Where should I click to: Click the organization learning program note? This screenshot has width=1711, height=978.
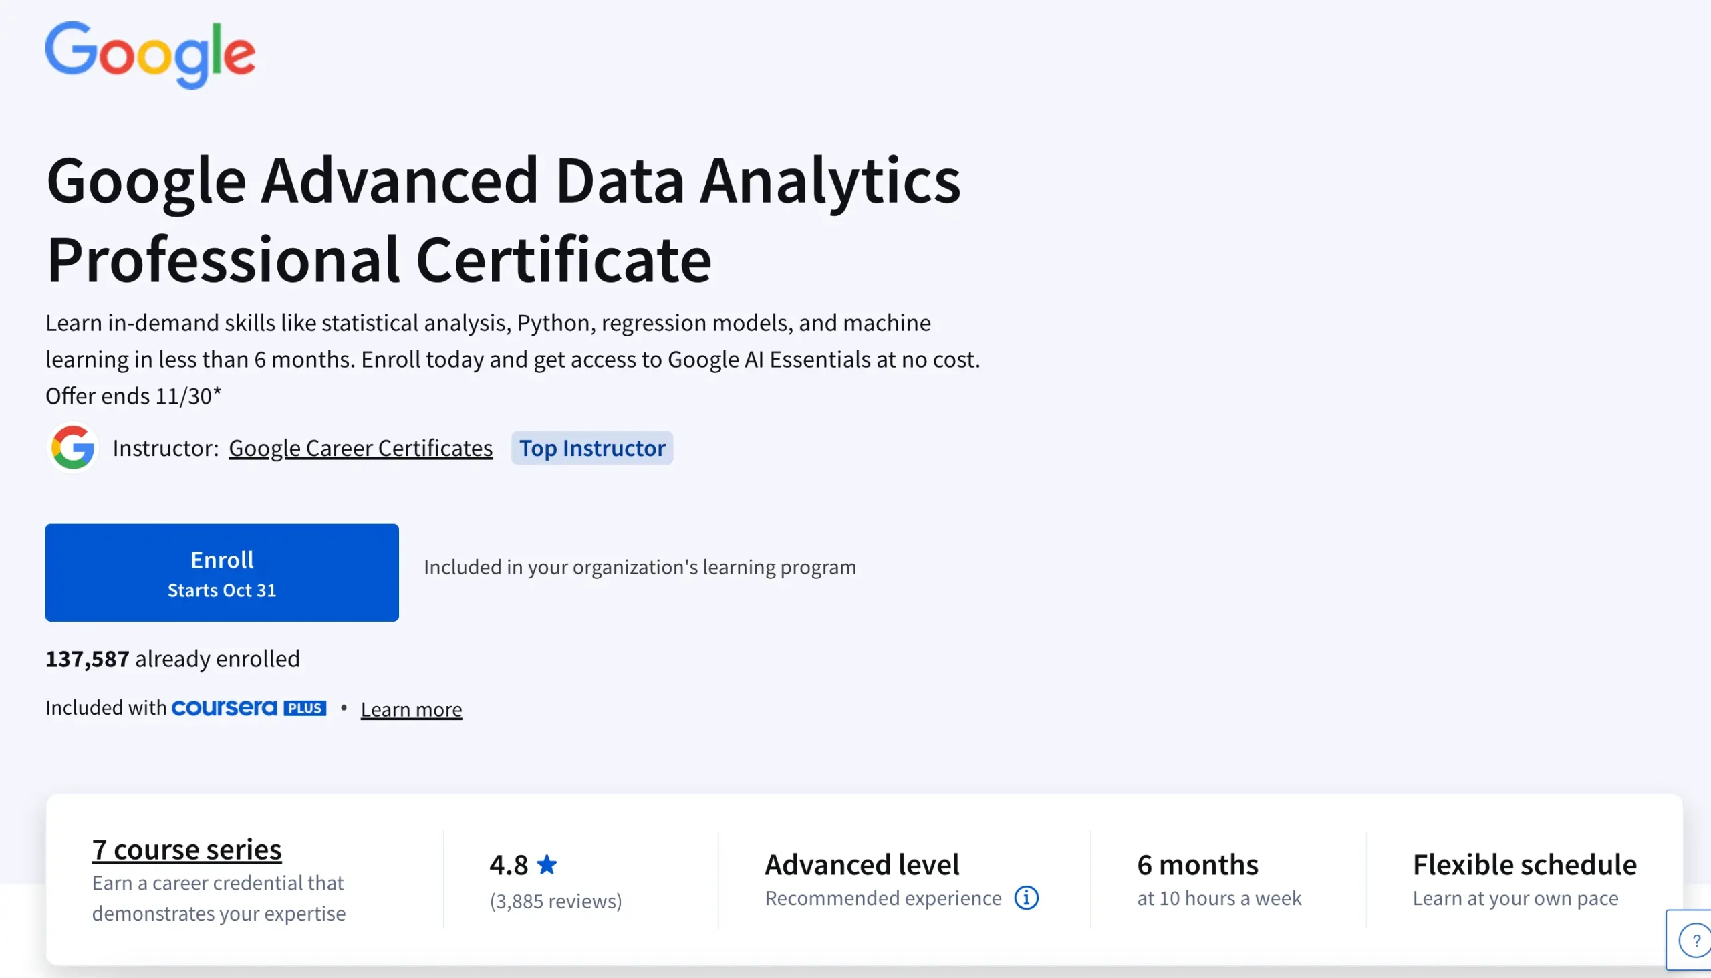point(639,567)
